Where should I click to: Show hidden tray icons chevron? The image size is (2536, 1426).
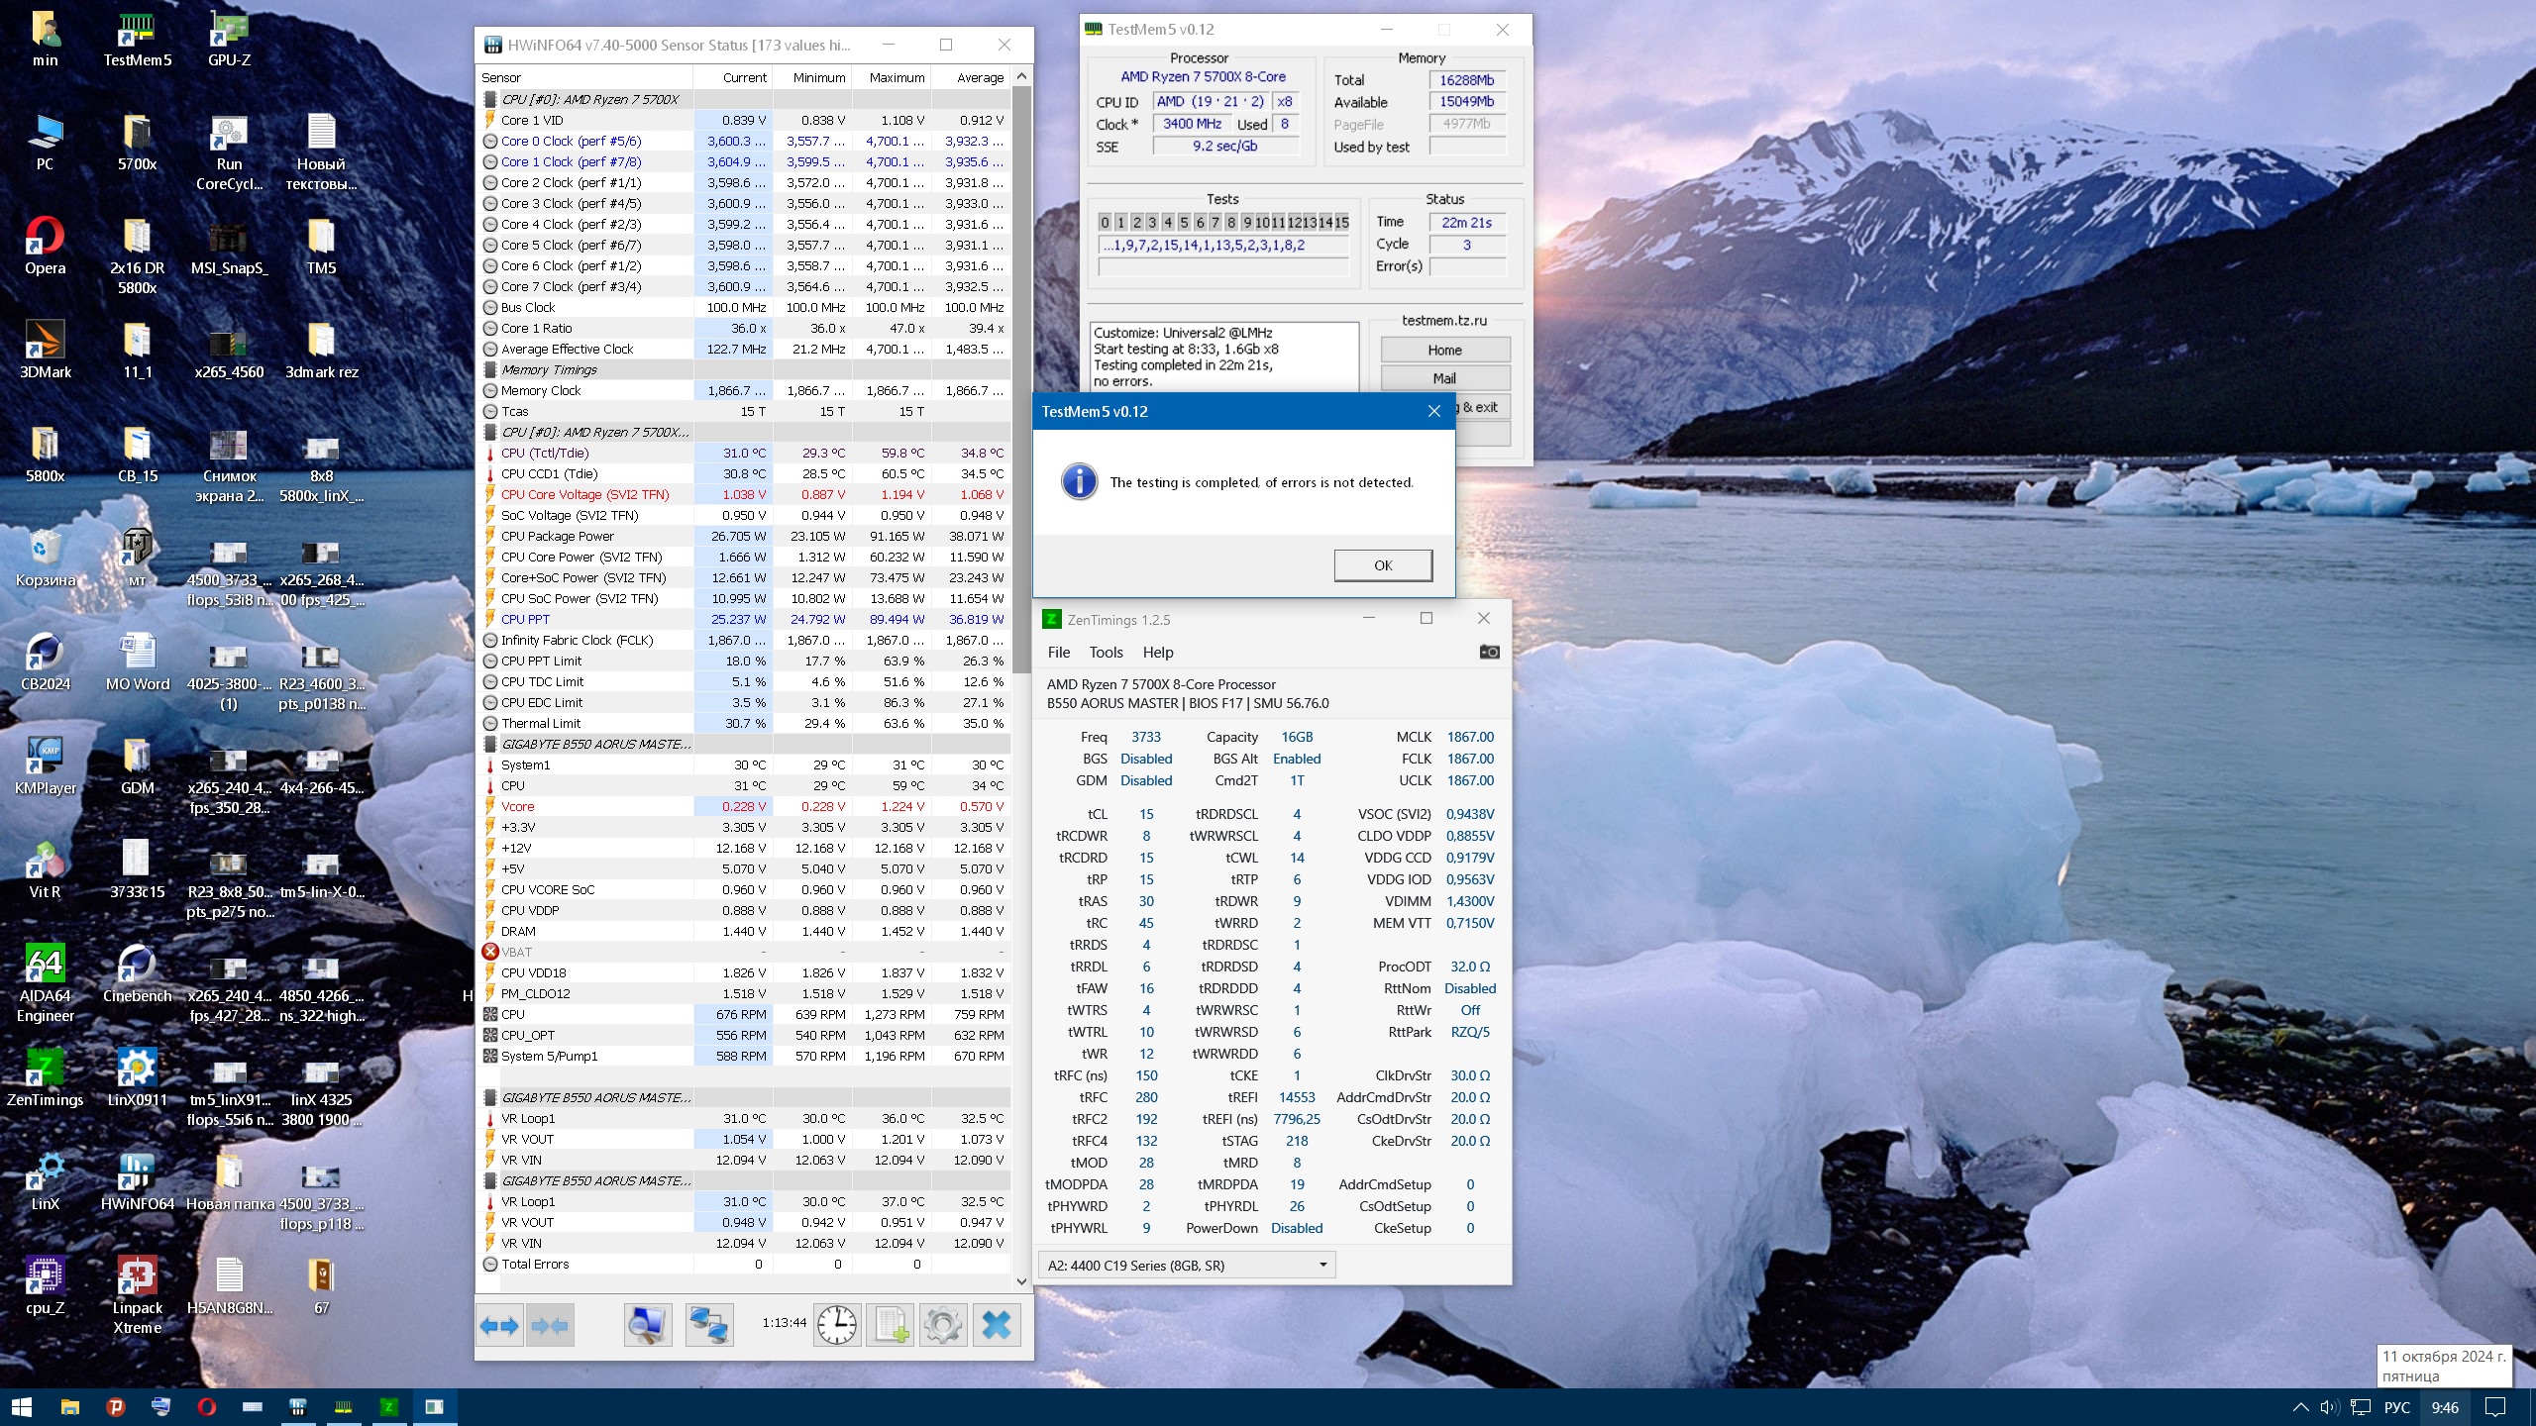tap(2300, 1407)
